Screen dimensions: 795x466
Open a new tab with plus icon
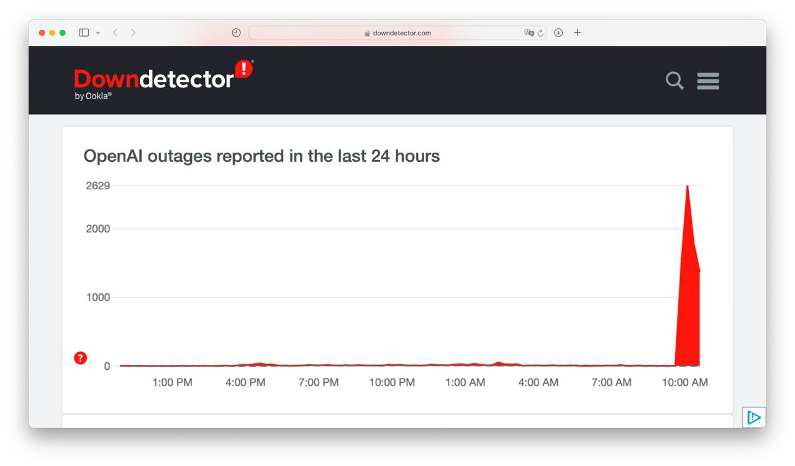pyautogui.click(x=577, y=33)
